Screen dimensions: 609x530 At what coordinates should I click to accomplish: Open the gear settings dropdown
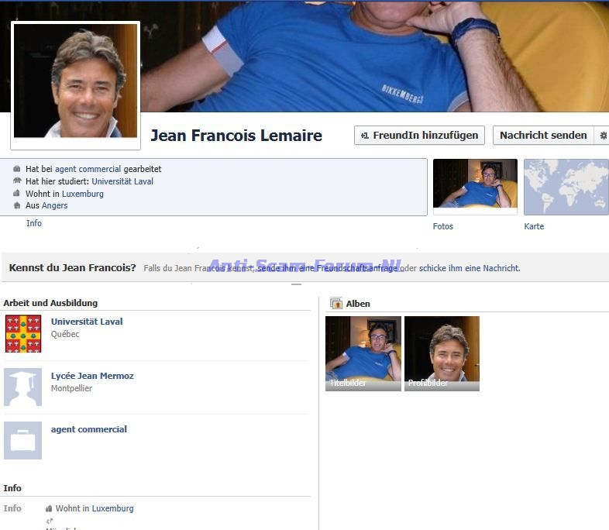pyautogui.click(x=603, y=136)
